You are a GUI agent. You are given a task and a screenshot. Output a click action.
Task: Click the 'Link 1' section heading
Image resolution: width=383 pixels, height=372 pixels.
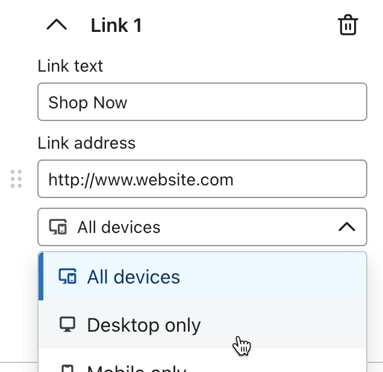coord(116,26)
